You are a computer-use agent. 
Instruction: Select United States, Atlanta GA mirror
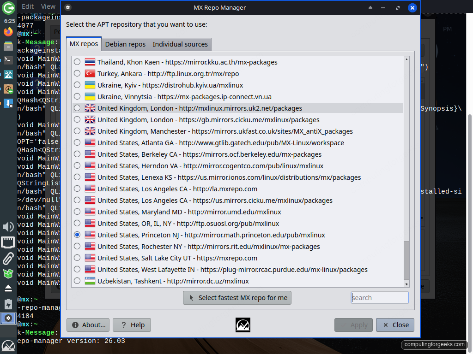point(77,143)
